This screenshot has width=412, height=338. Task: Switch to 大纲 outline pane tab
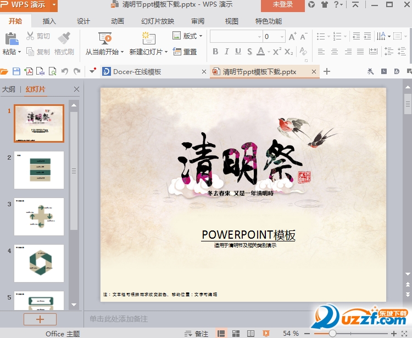(9, 89)
